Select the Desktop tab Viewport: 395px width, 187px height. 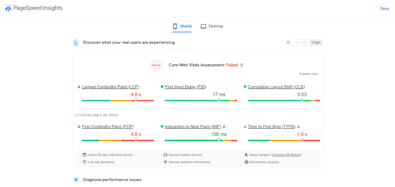[x=212, y=26]
